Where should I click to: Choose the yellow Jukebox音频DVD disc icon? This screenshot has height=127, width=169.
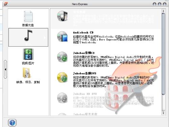(63, 77)
